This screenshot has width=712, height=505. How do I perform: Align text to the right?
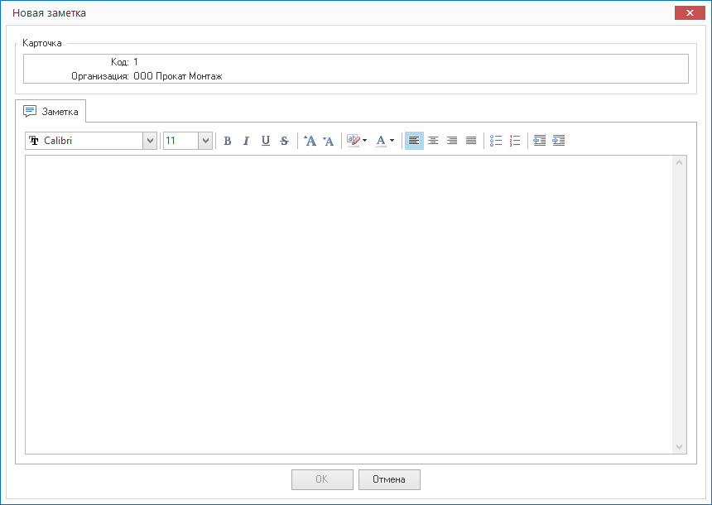452,141
